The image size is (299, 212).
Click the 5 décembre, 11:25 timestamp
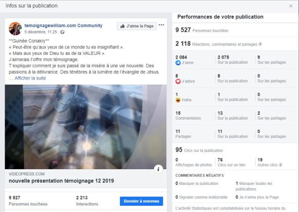pos(41,32)
